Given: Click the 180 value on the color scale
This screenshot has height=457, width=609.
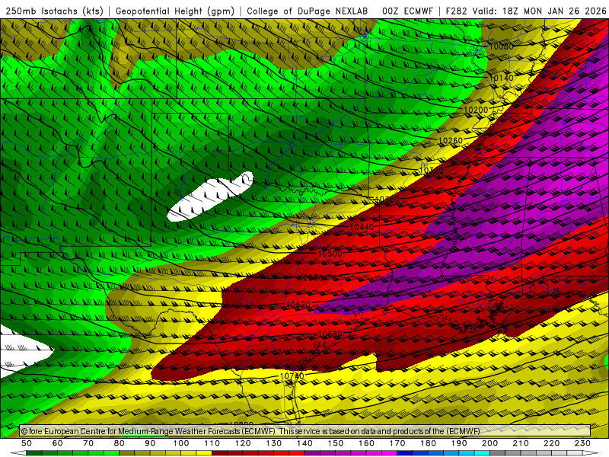Looking at the screenshot, I should point(429,443).
